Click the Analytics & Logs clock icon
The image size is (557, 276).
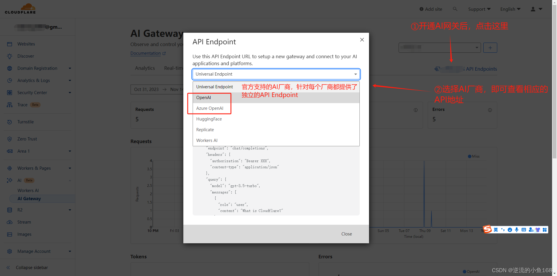point(10,81)
